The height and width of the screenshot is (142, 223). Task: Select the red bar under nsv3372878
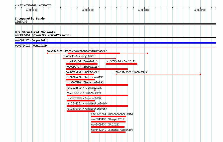pos(81,101)
